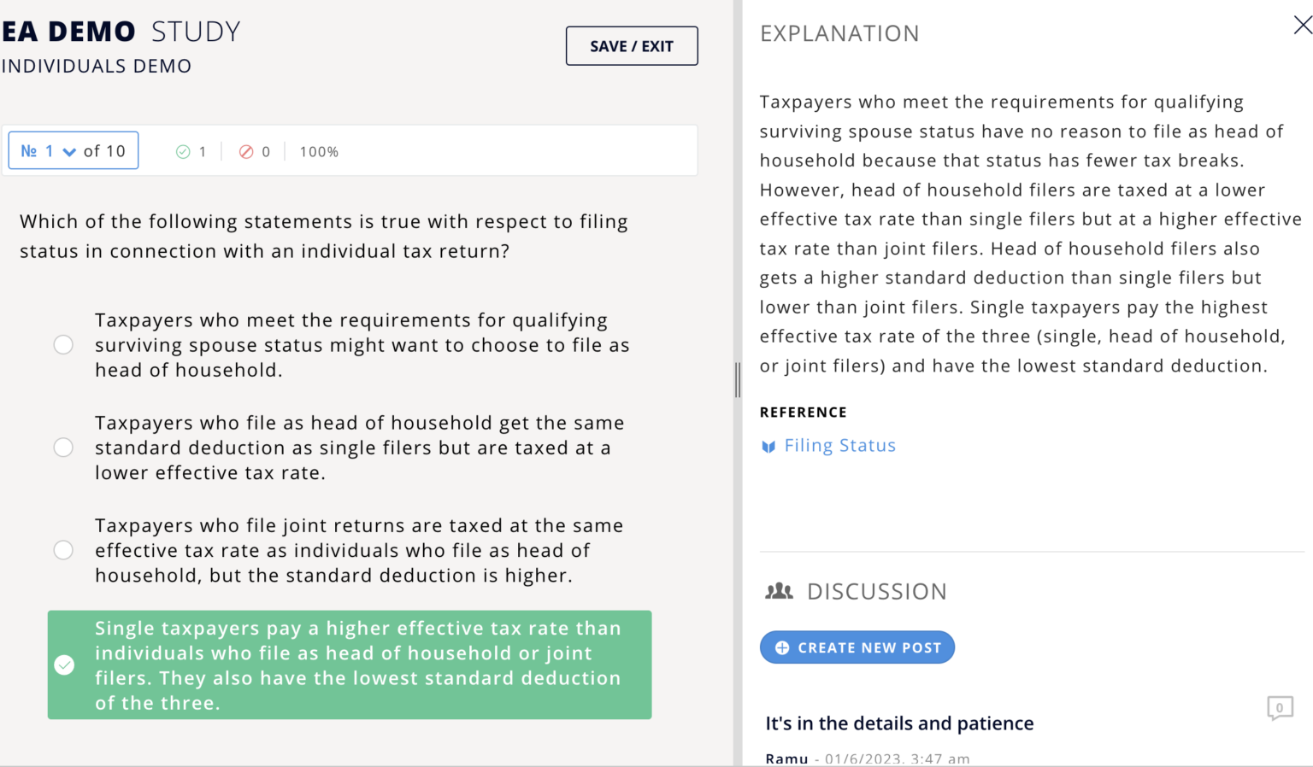
Task: Click the SAVE / EXIT button
Action: 632,45
